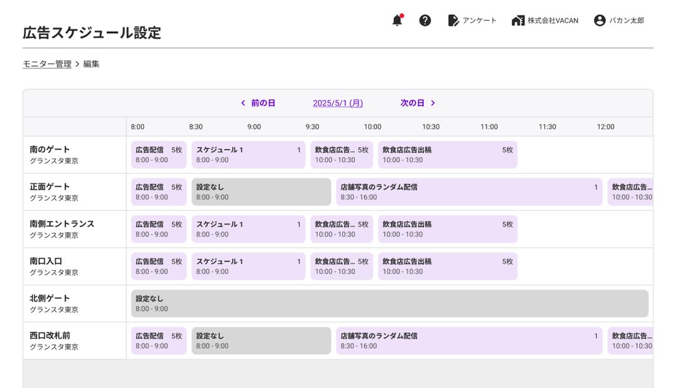Follow the モニター管理 breadcrumb link
The image size is (676, 388).
[x=47, y=64]
